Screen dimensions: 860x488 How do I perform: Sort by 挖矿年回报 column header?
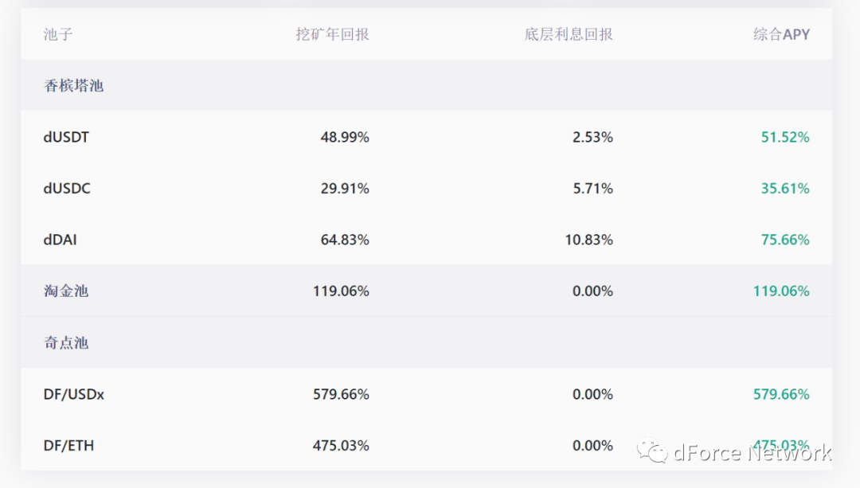point(332,34)
